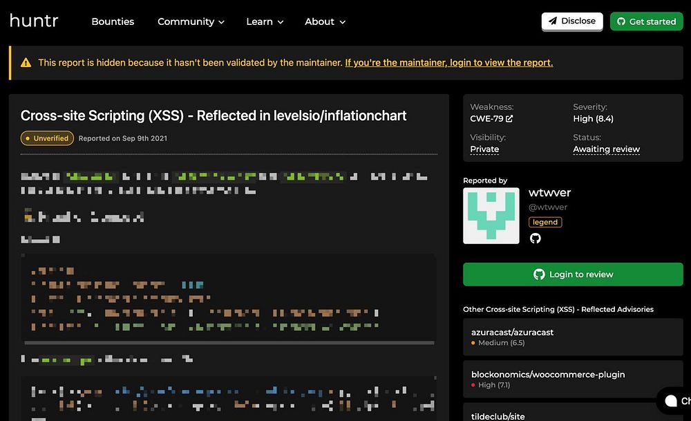Click the Get started button
The height and width of the screenshot is (421, 691).
coord(647,21)
